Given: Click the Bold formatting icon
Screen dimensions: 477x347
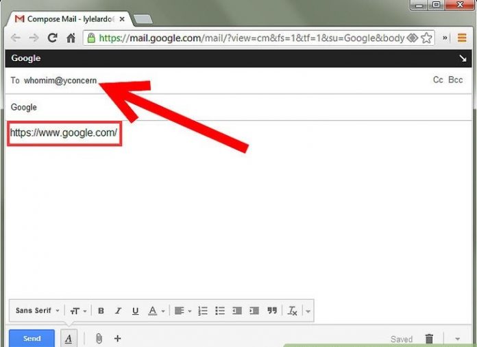Looking at the screenshot, I should [x=101, y=311].
